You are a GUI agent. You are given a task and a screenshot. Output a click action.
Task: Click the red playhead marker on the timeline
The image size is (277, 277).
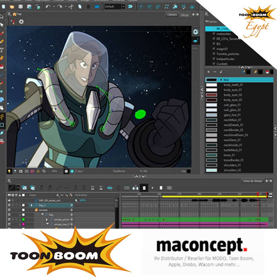pyautogui.click(x=258, y=194)
